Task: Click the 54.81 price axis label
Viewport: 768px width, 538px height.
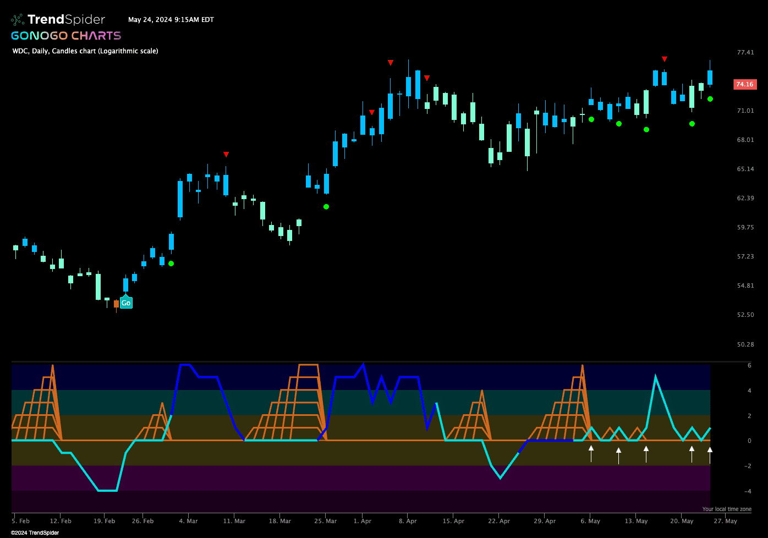Action: coord(745,286)
